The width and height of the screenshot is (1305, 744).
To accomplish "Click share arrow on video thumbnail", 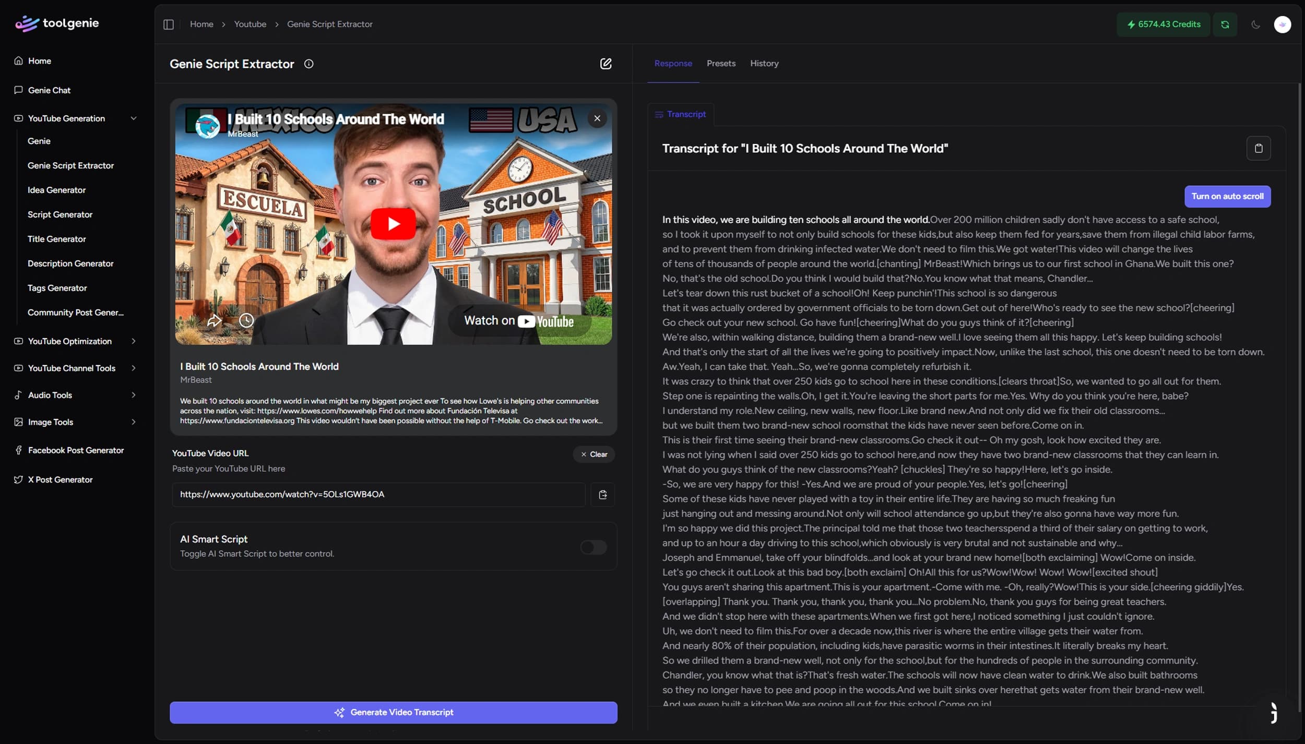I will [214, 320].
